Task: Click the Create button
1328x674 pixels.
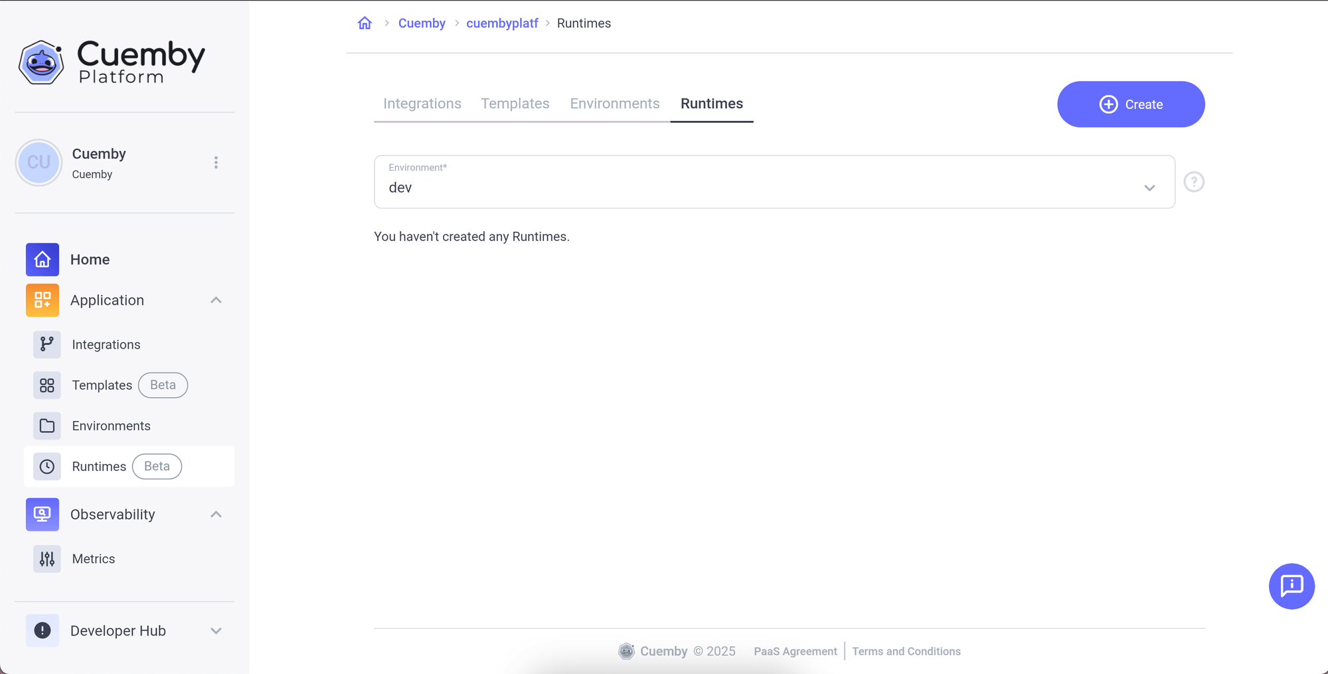Action: coord(1130,104)
